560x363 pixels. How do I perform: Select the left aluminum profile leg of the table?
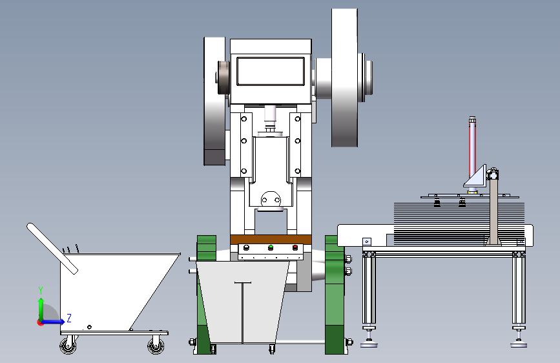(369, 289)
